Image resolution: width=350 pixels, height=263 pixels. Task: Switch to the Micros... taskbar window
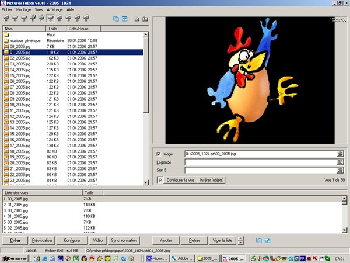[157, 259]
